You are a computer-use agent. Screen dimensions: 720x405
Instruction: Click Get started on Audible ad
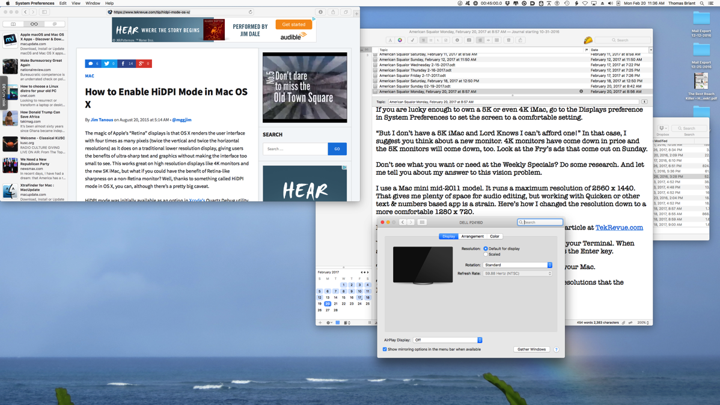pyautogui.click(x=294, y=25)
